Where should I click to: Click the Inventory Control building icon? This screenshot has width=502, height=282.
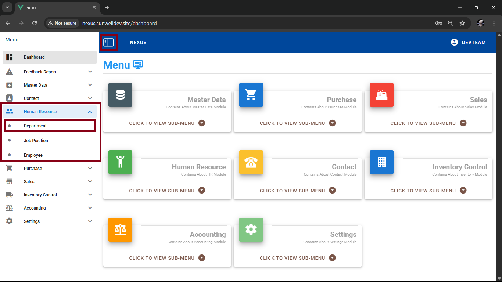pos(381,162)
